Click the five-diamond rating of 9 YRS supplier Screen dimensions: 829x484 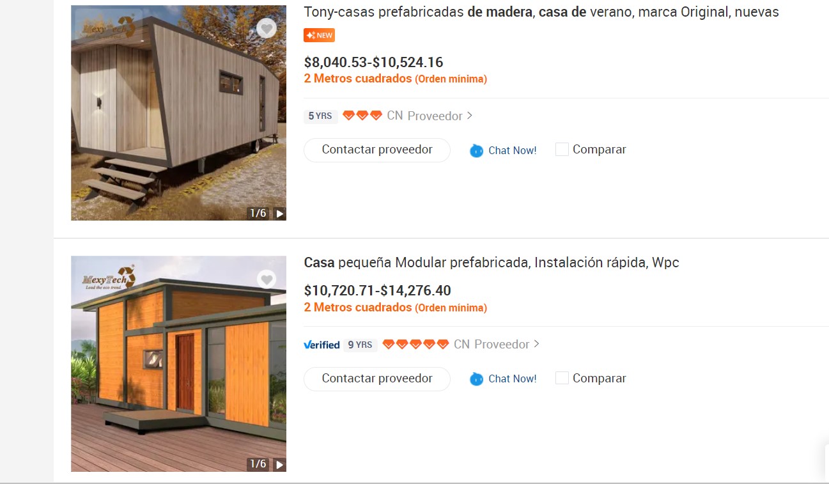[x=416, y=345]
